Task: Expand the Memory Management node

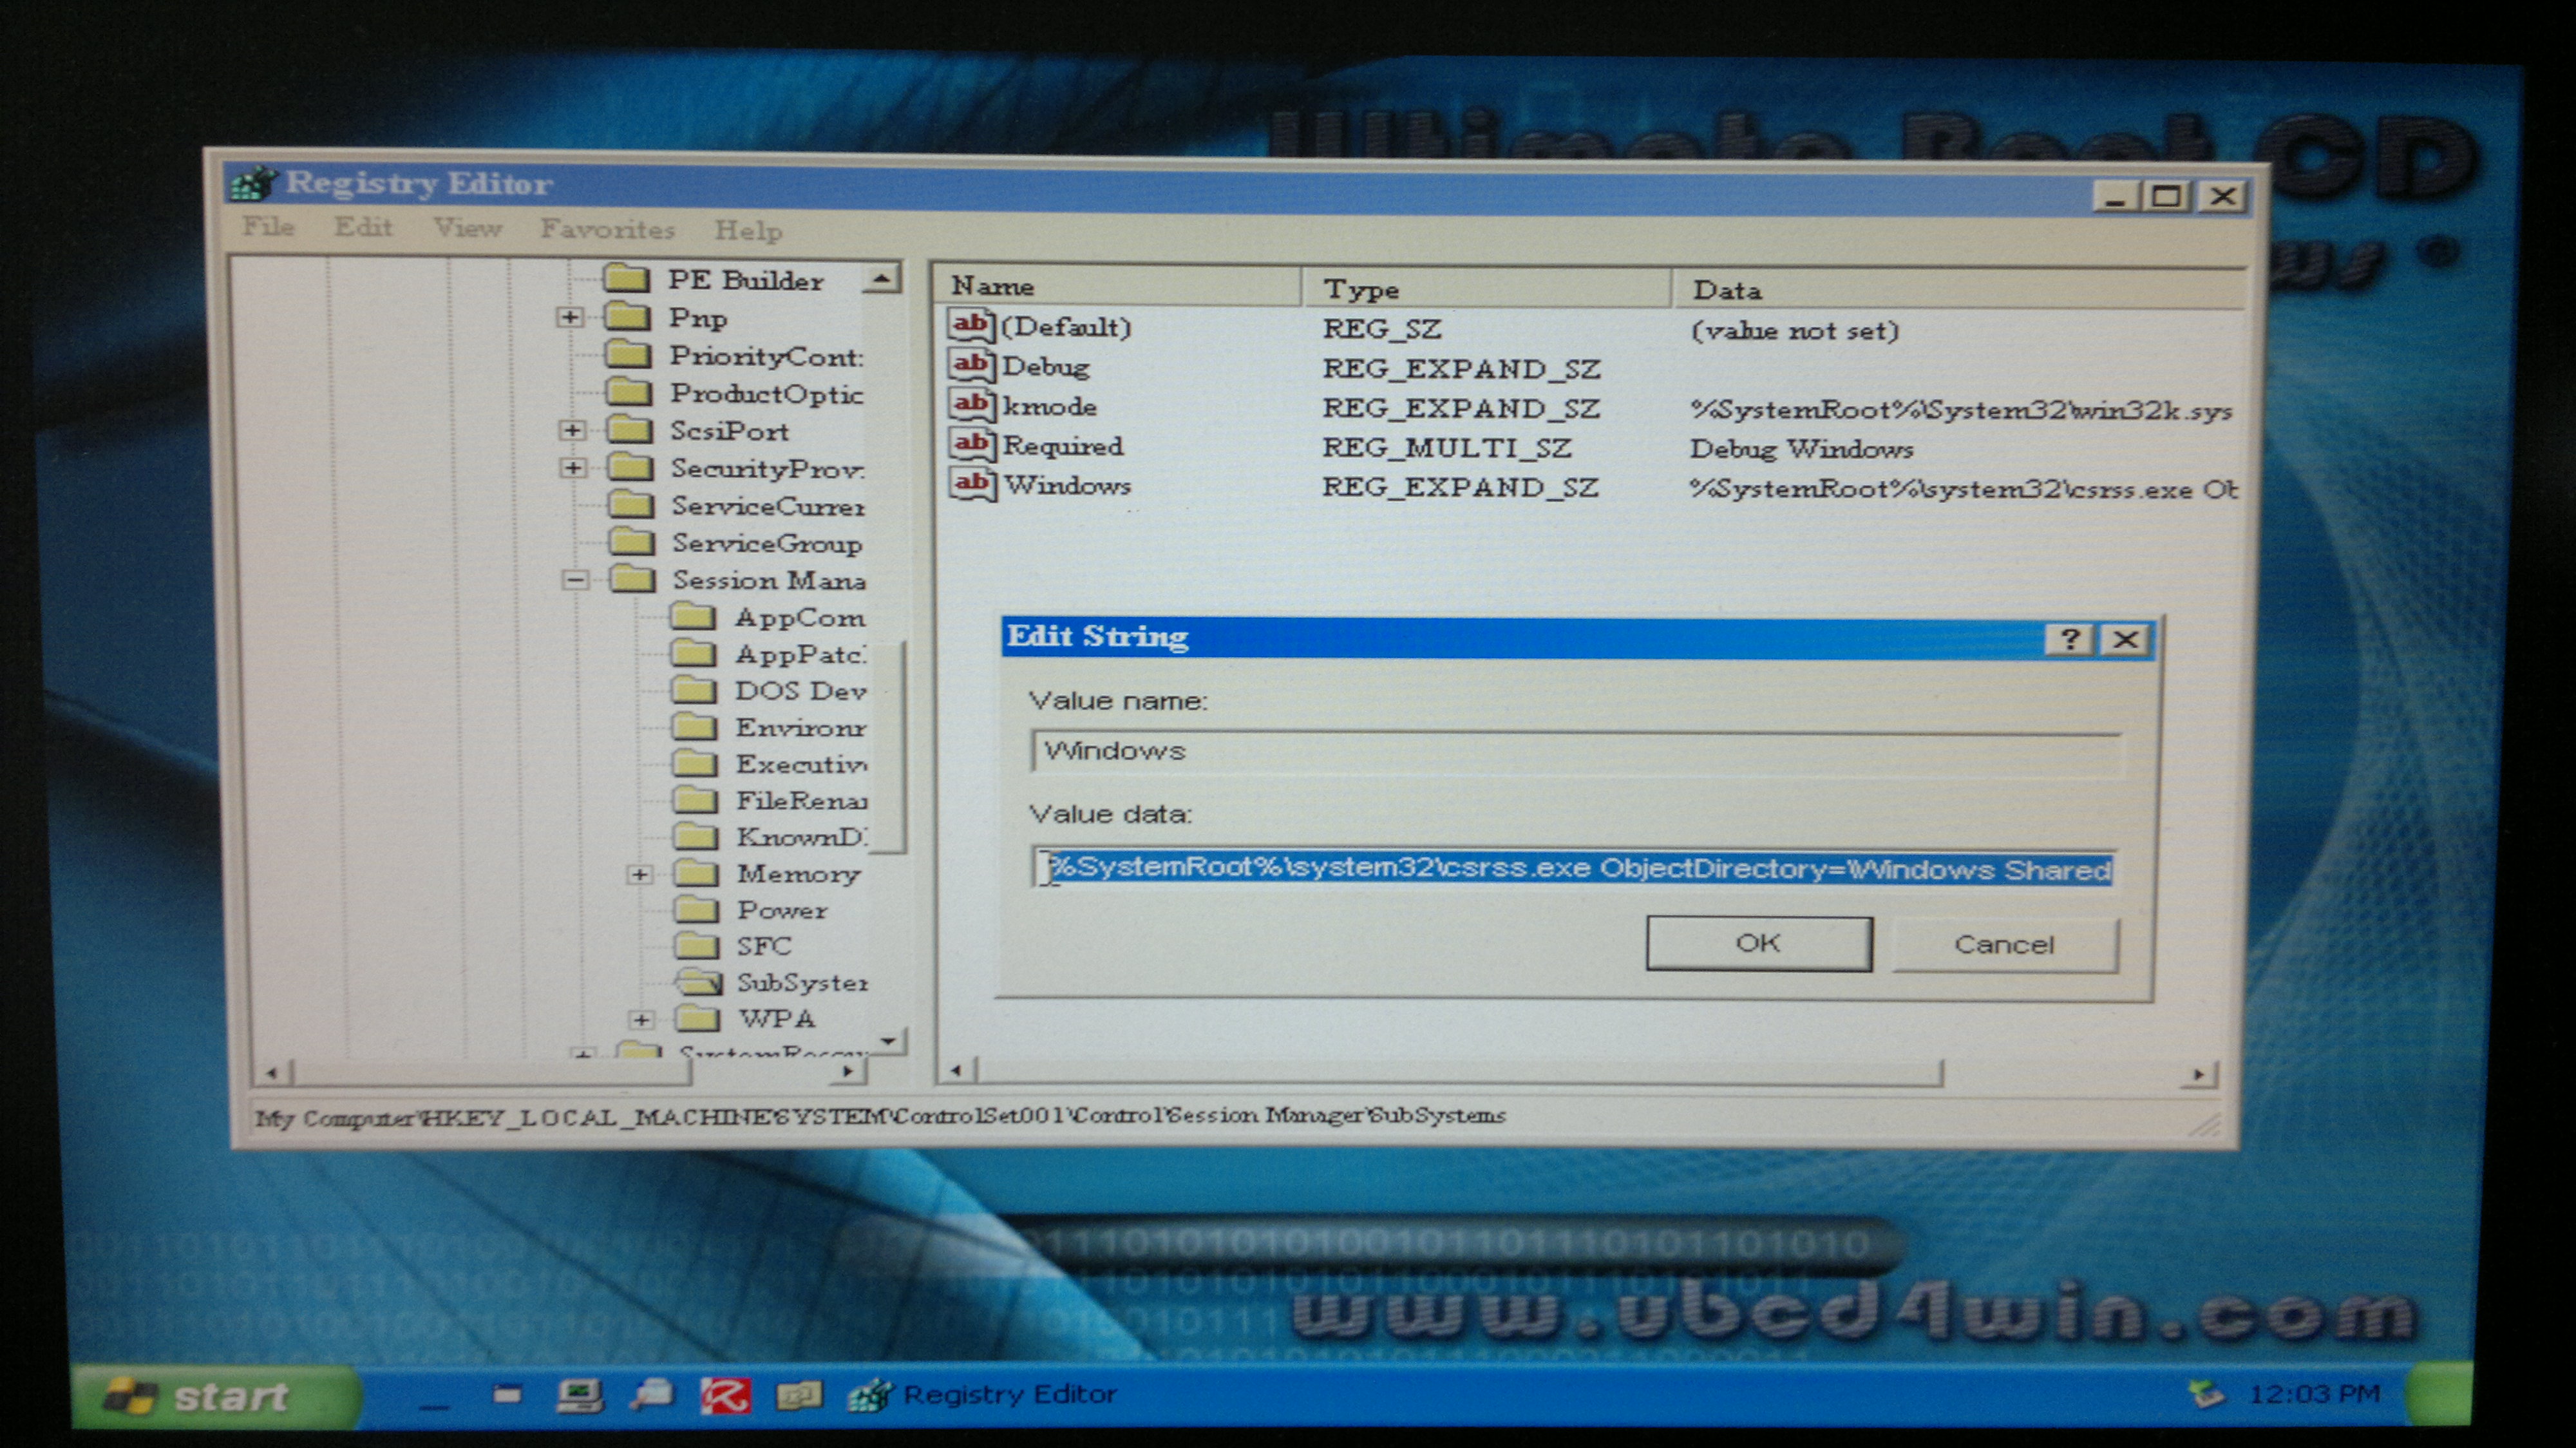Action: tap(640, 874)
